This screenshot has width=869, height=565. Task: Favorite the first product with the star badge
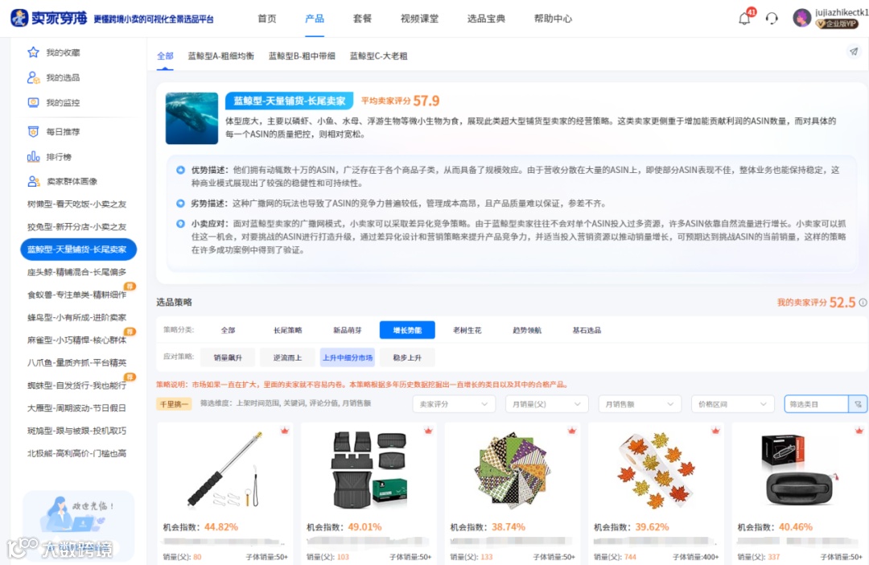coord(285,431)
